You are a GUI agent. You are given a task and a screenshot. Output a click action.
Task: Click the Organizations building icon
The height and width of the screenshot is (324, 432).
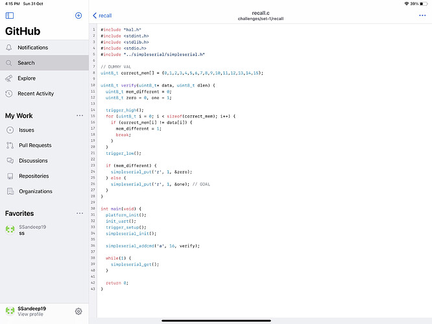click(x=10, y=191)
